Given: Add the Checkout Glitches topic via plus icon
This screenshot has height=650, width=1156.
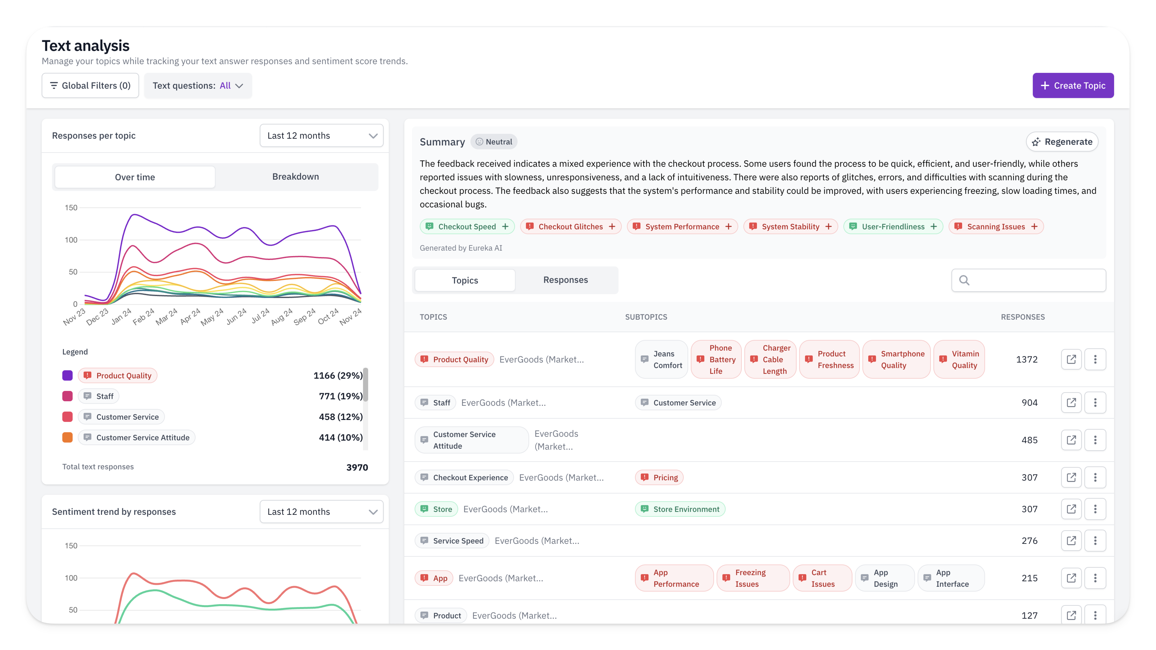Looking at the screenshot, I should pyautogui.click(x=612, y=226).
